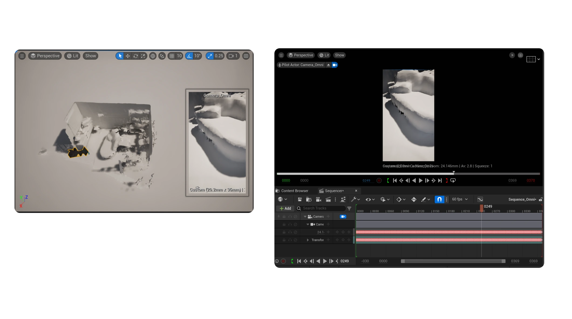The image size is (572, 319).
Task: Open camera speed setting in left viewport
Action: pyautogui.click(x=233, y=56)
